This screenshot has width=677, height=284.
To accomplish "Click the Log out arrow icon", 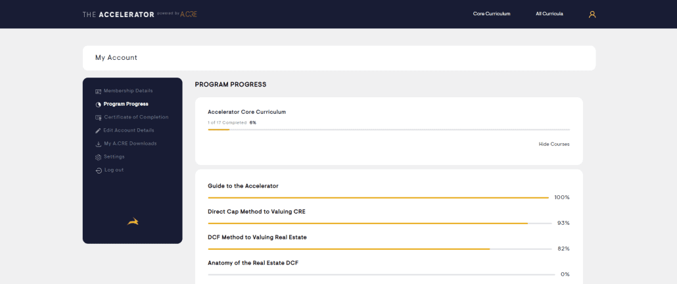I will click(x=99, y=170).
